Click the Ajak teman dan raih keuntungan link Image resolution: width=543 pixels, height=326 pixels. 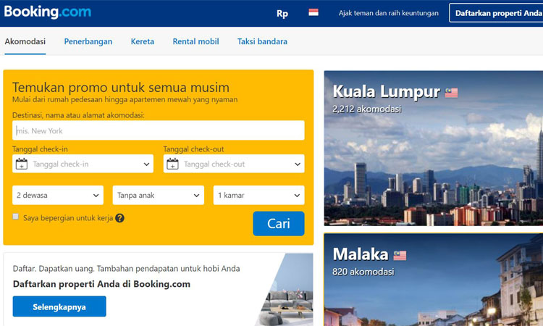pos(389,13)
